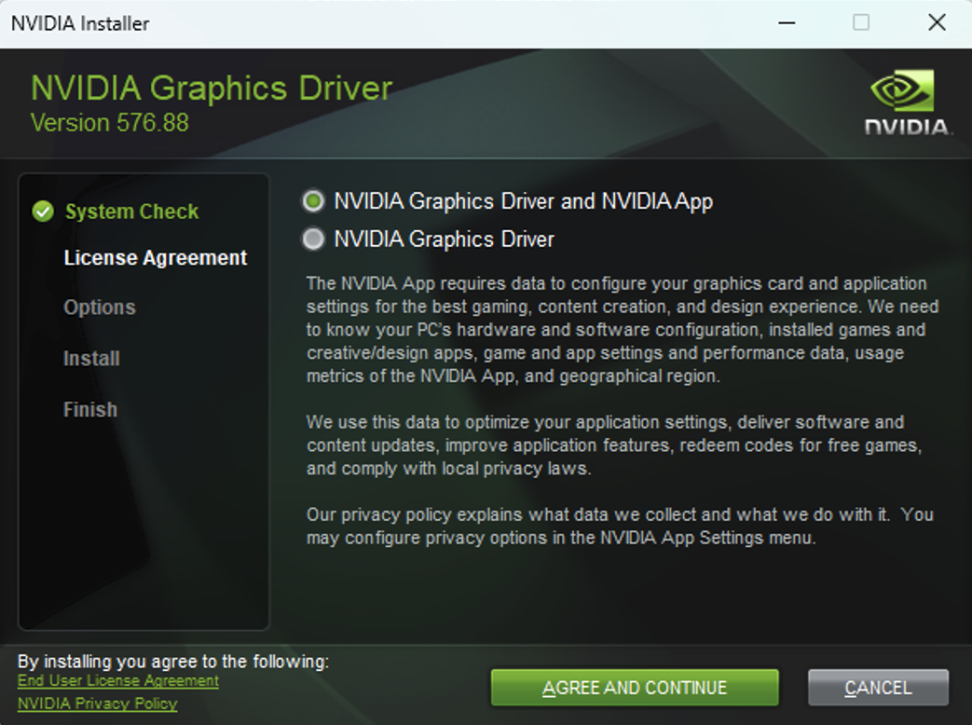Click the CANCEL button
Screen dimensions: 972x725
tap(877, 688)
